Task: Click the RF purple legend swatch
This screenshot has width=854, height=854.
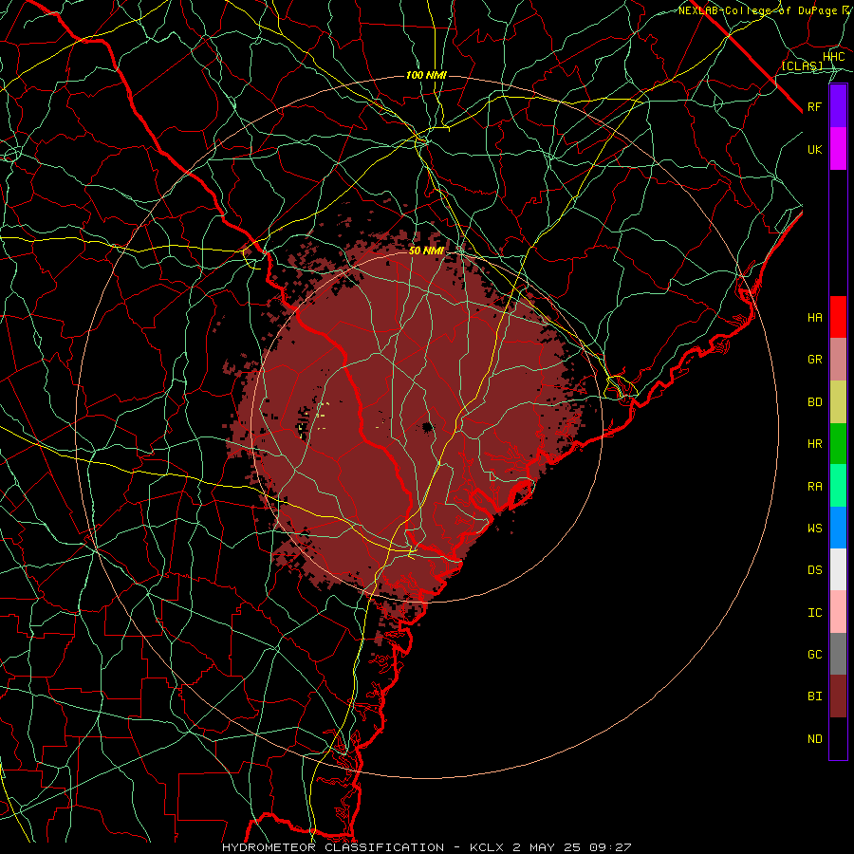Action: coord(838,106)
